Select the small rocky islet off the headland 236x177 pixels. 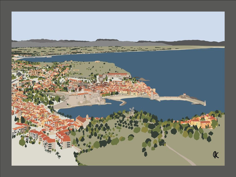coord(142,79)
